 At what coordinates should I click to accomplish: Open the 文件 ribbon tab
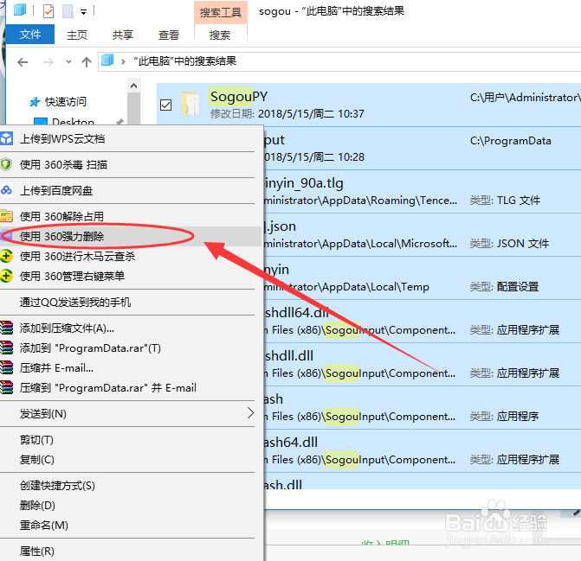click(x=30, y=35)
